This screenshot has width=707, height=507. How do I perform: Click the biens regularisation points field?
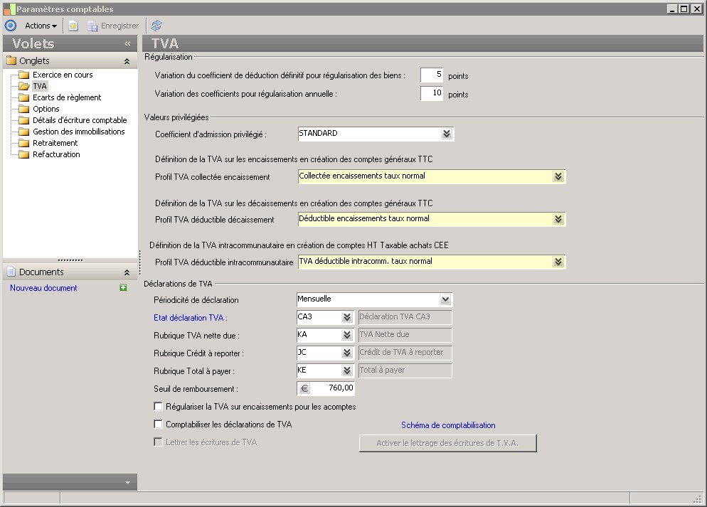432,75
